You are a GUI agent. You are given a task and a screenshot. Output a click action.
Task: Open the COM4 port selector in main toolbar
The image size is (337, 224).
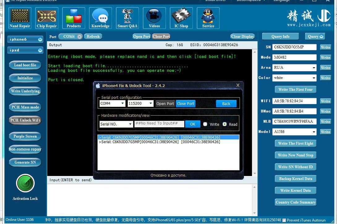click(70, 37)
